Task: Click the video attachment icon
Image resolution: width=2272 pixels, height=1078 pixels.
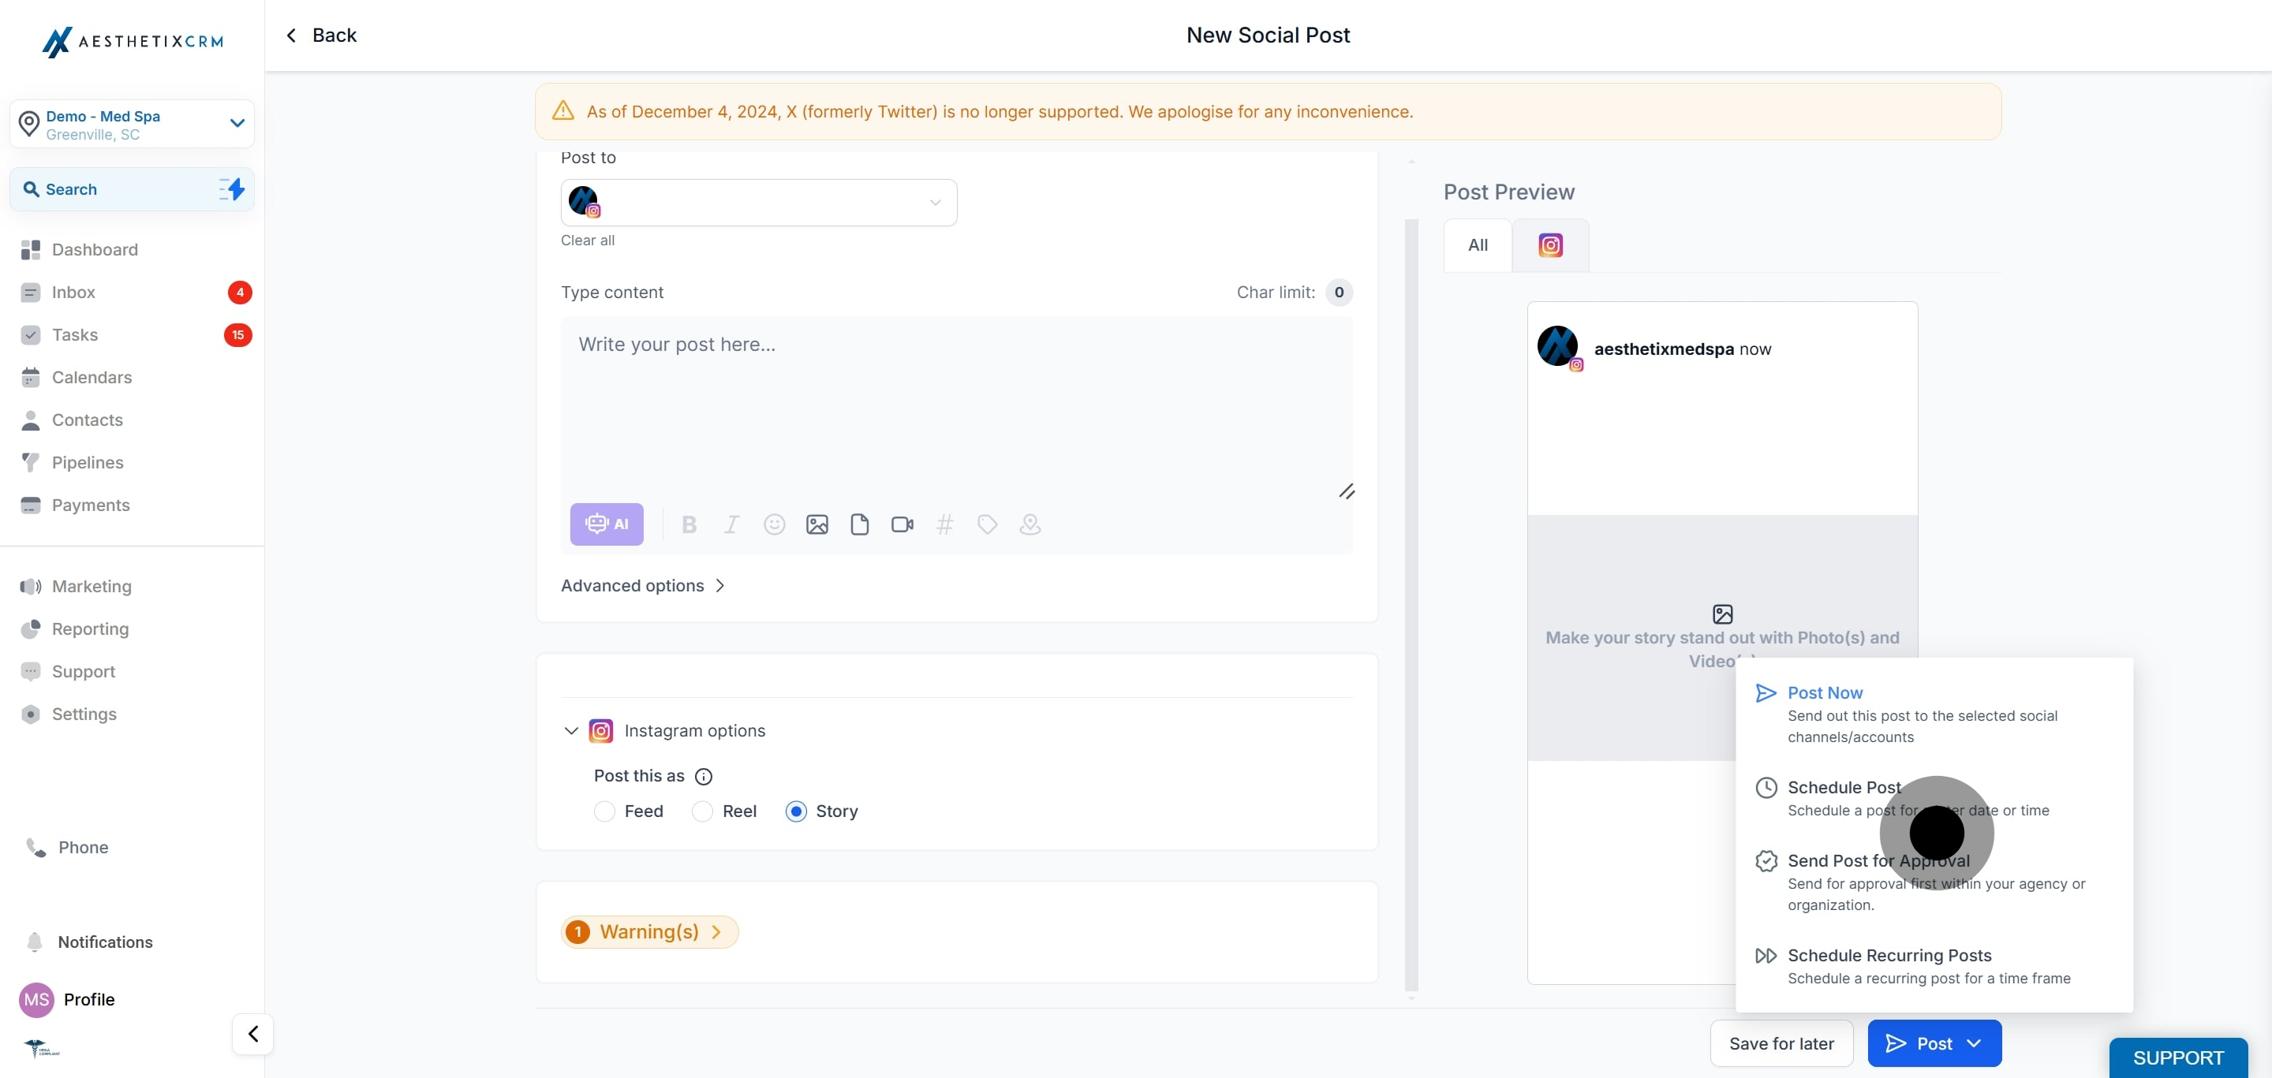Action: [x=902, y=524]
